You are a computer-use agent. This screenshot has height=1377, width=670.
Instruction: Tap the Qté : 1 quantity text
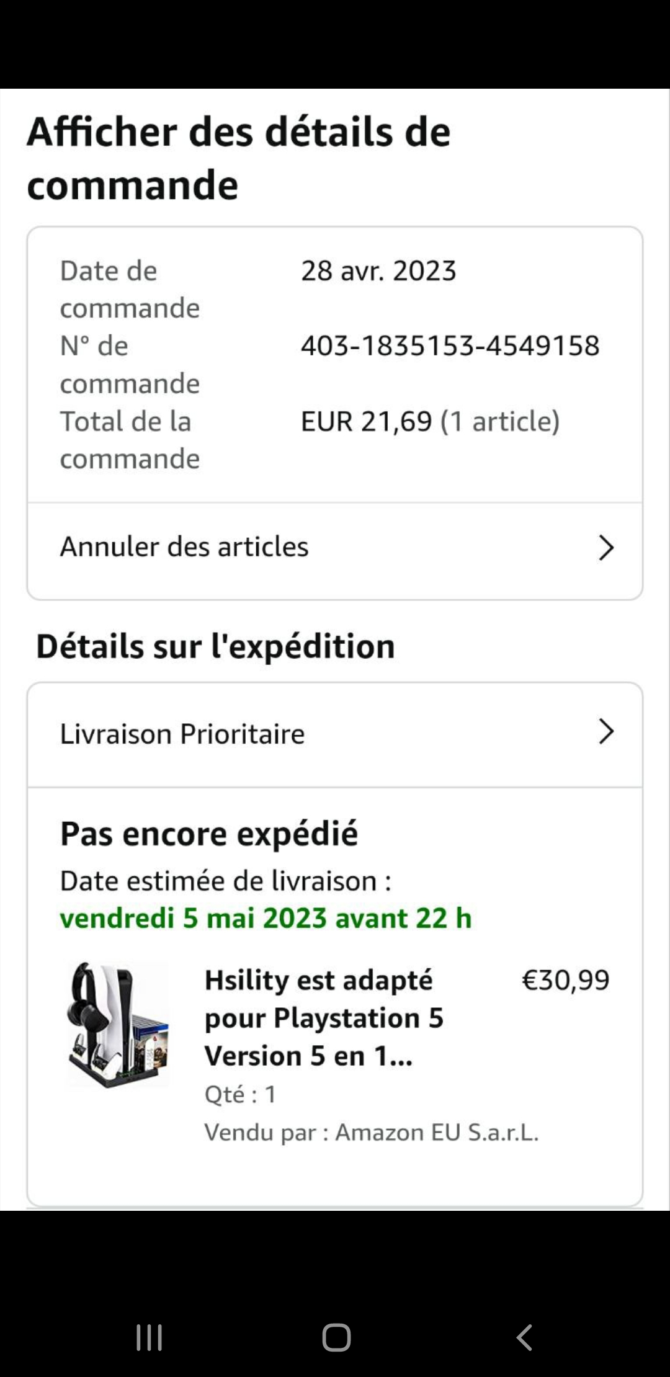coord(241,1095)
